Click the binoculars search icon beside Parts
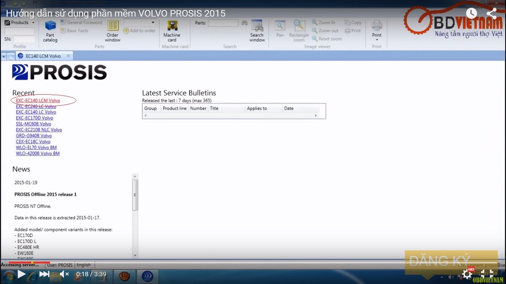Screen dimensions: 506x284 (x=244, y=23)
